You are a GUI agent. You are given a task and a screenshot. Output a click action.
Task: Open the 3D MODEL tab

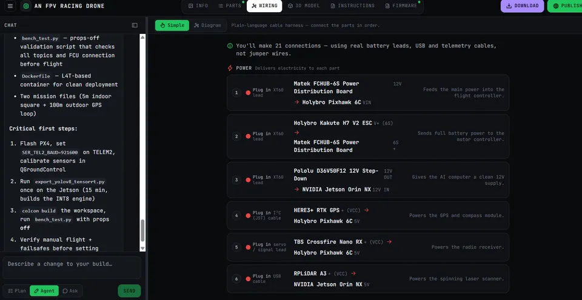tap(305, 6)
